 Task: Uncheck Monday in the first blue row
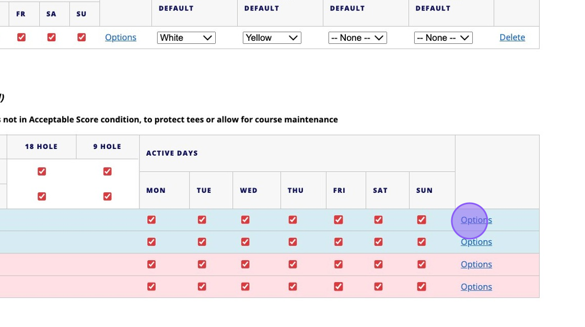click(x=151, y=220)
